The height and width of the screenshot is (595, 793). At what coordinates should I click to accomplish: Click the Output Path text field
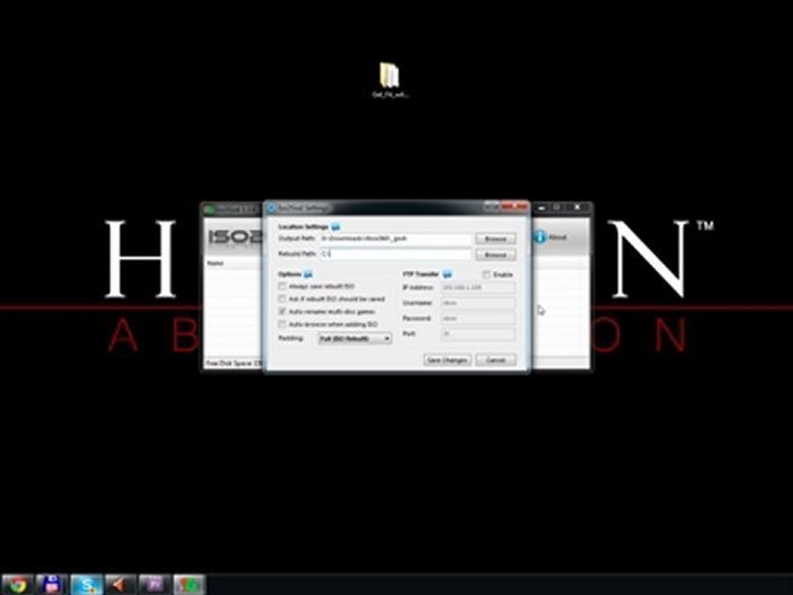[395, 239]
